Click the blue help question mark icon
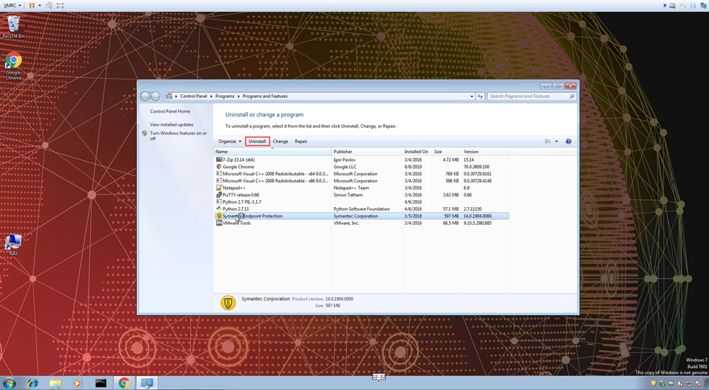Image resolution: width=709 pixels, height=390 pixels. tap(569, 141)
